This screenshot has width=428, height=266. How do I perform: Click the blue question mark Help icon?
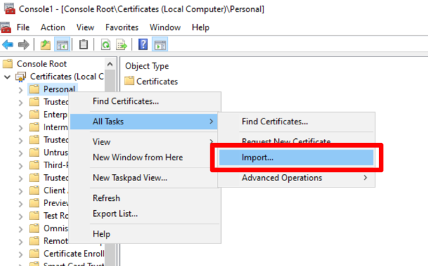click(143, 44)
